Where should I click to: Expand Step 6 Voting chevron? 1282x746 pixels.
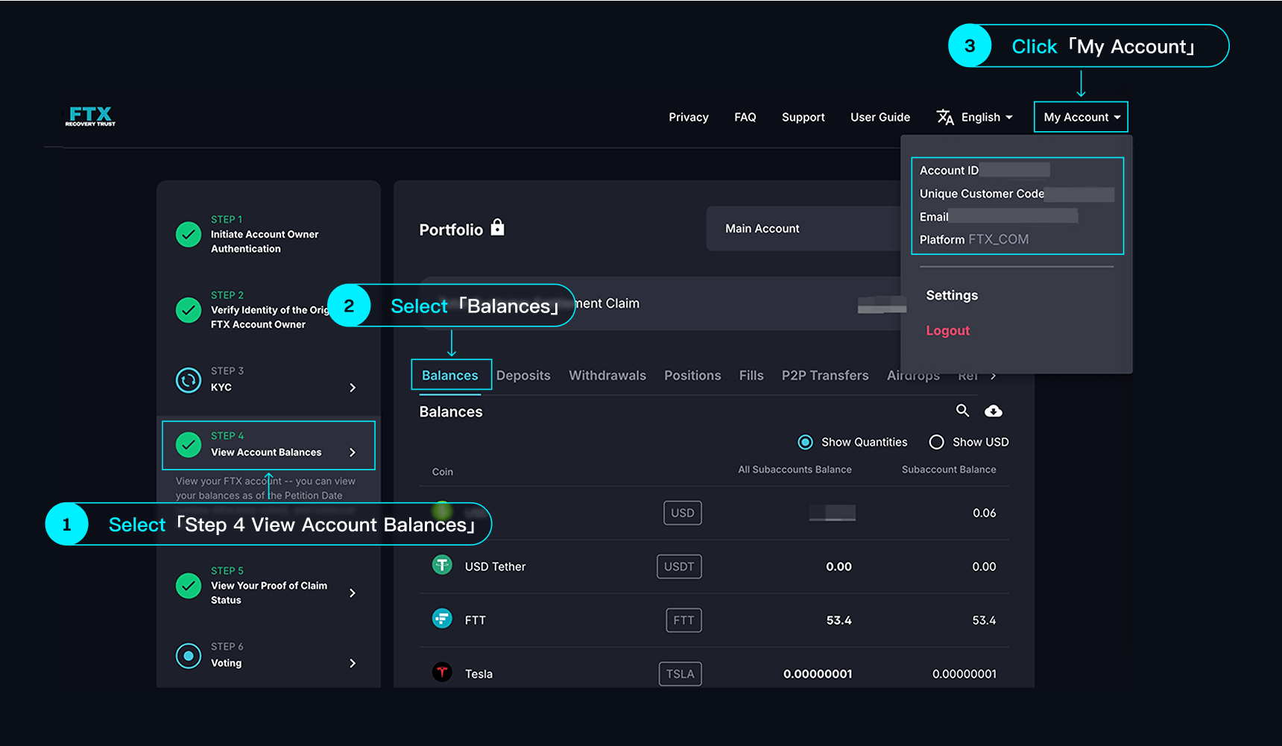point(353,663)
